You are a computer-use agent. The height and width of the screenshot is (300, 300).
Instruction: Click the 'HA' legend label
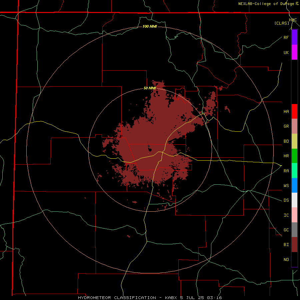pos(286,112)
